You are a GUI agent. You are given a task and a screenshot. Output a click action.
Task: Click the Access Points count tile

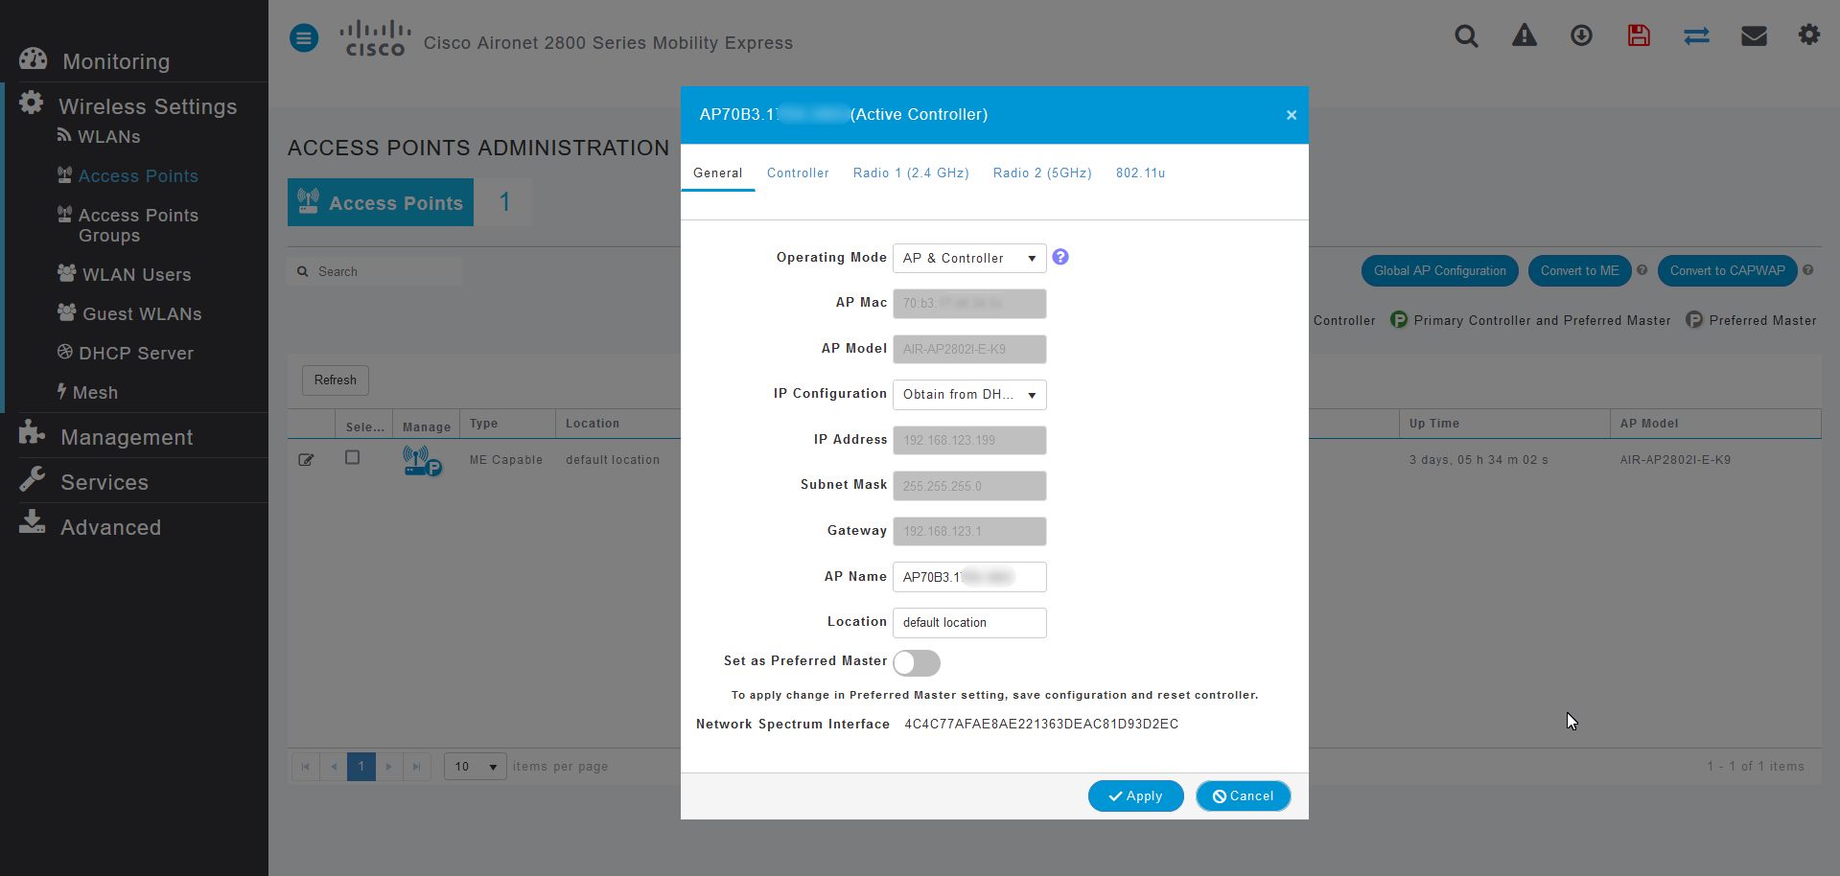click(409, 202)
